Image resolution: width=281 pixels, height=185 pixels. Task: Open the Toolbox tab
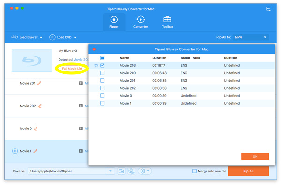coord(167,22)
